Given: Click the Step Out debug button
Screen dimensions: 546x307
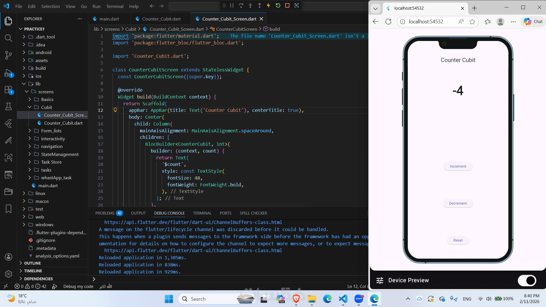Looking at the screenshot, I should [259, 5].
